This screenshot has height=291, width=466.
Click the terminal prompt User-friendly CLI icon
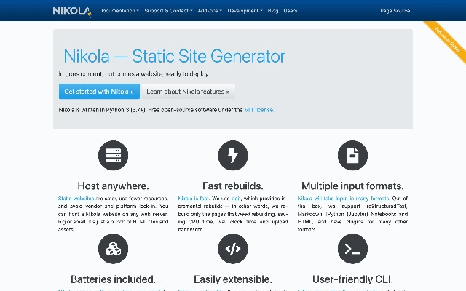point(352,249)
